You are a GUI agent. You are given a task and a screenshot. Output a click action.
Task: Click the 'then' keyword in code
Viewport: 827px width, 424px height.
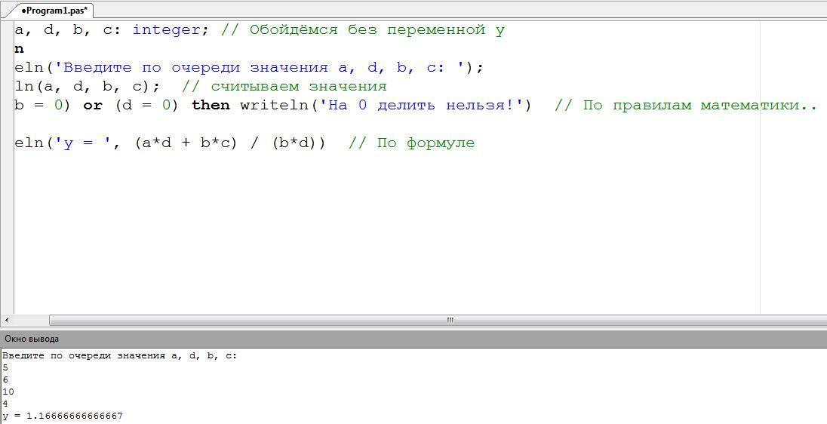[x=211, y=106]
